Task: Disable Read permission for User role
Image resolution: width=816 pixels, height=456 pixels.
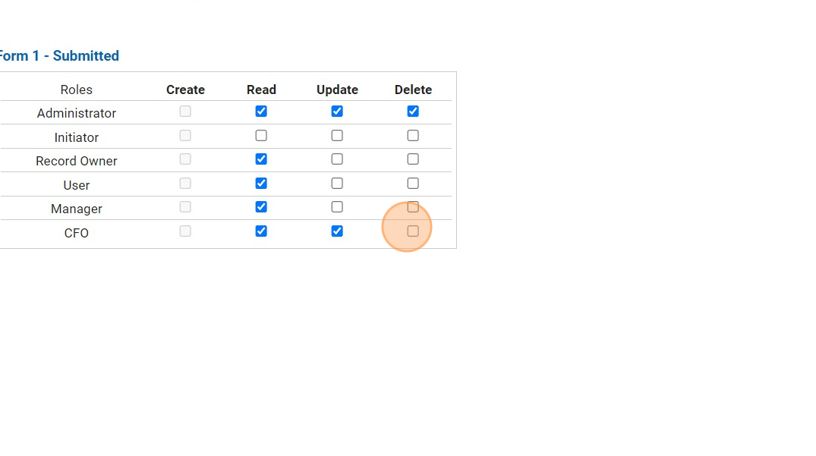Action: click(x=261, y=184)
